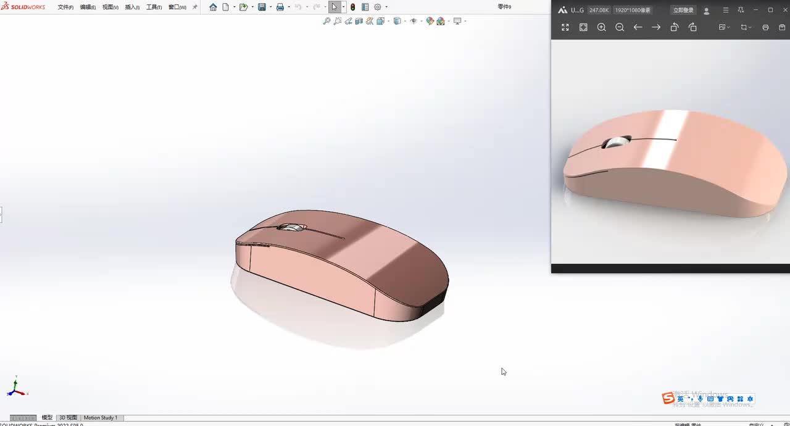Activate the Section View tool
The image size is (790, 426).
tap(359, 21)
